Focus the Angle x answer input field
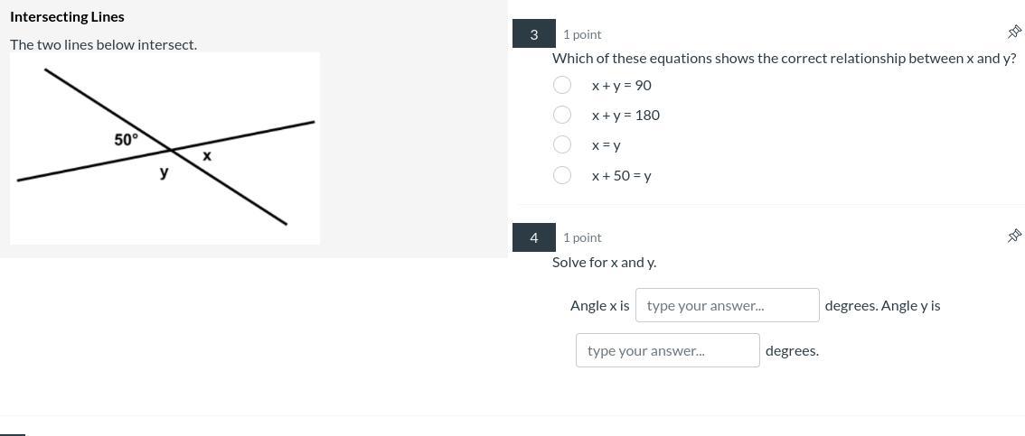 (x=727, y=305)
